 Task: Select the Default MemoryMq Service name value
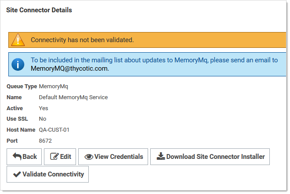click(73, 97)
